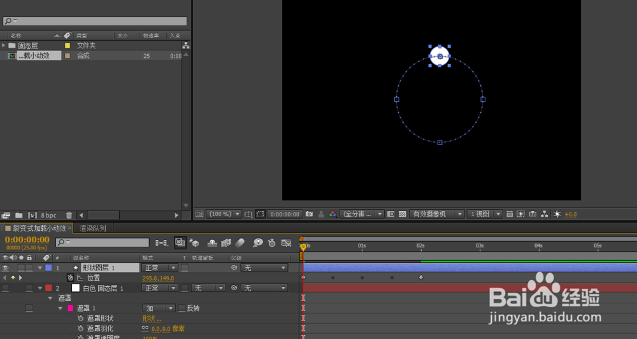Click 源名称 column header in timeline

pyautogui.click(x=81, y=258)
